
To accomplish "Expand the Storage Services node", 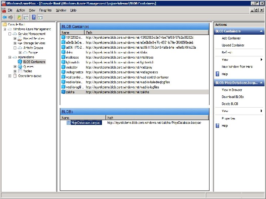I will coord(15,43).
